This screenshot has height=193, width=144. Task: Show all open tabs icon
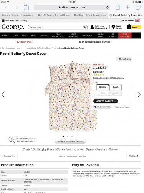(138, 7)
